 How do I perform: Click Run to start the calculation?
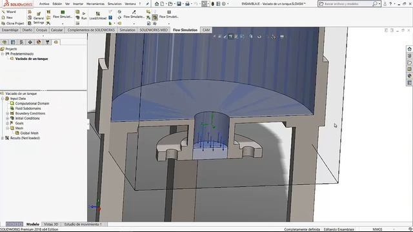coord(84,15)
